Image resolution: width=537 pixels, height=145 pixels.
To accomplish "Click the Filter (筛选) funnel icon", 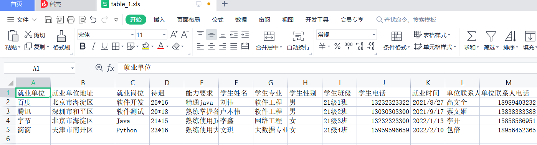I will click(491, 36).
